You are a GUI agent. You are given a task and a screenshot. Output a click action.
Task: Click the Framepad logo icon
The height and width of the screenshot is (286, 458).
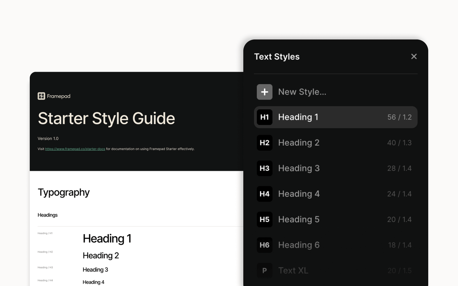pyautogui.click(x=41, y=96)
